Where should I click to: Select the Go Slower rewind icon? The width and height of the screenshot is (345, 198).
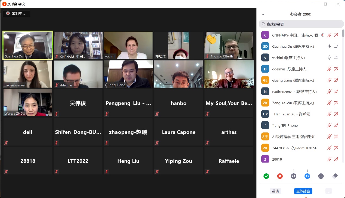point(294,176)
